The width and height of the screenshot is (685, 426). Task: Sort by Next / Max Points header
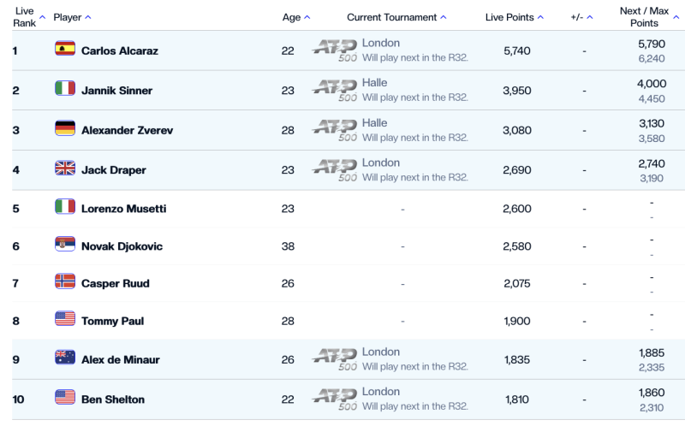[649, 17]
